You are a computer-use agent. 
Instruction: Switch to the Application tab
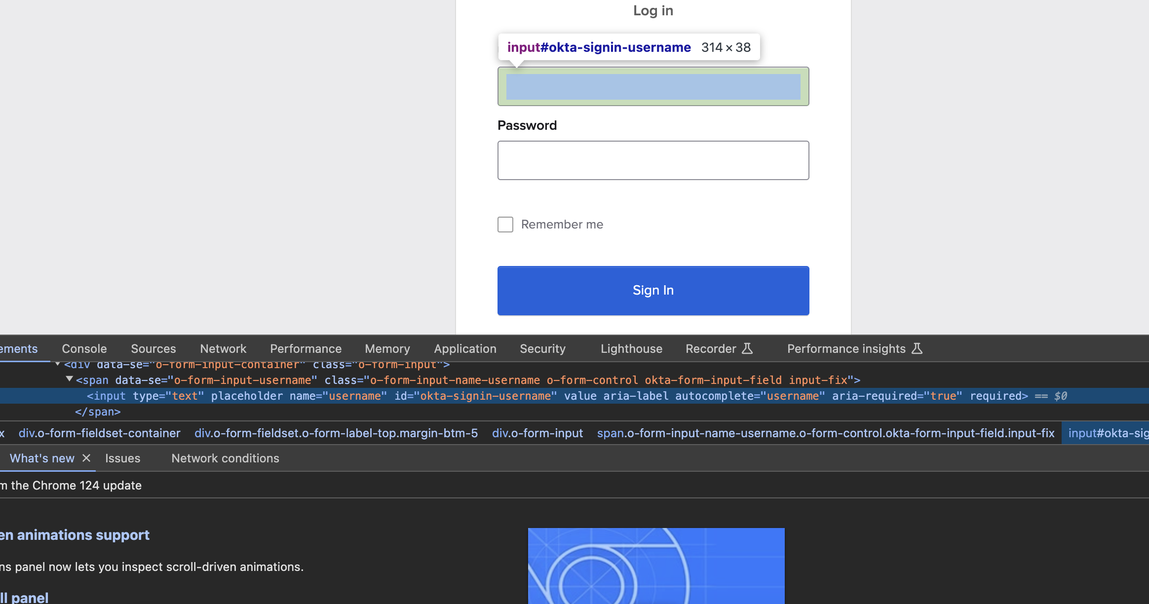tap(465, 349)
